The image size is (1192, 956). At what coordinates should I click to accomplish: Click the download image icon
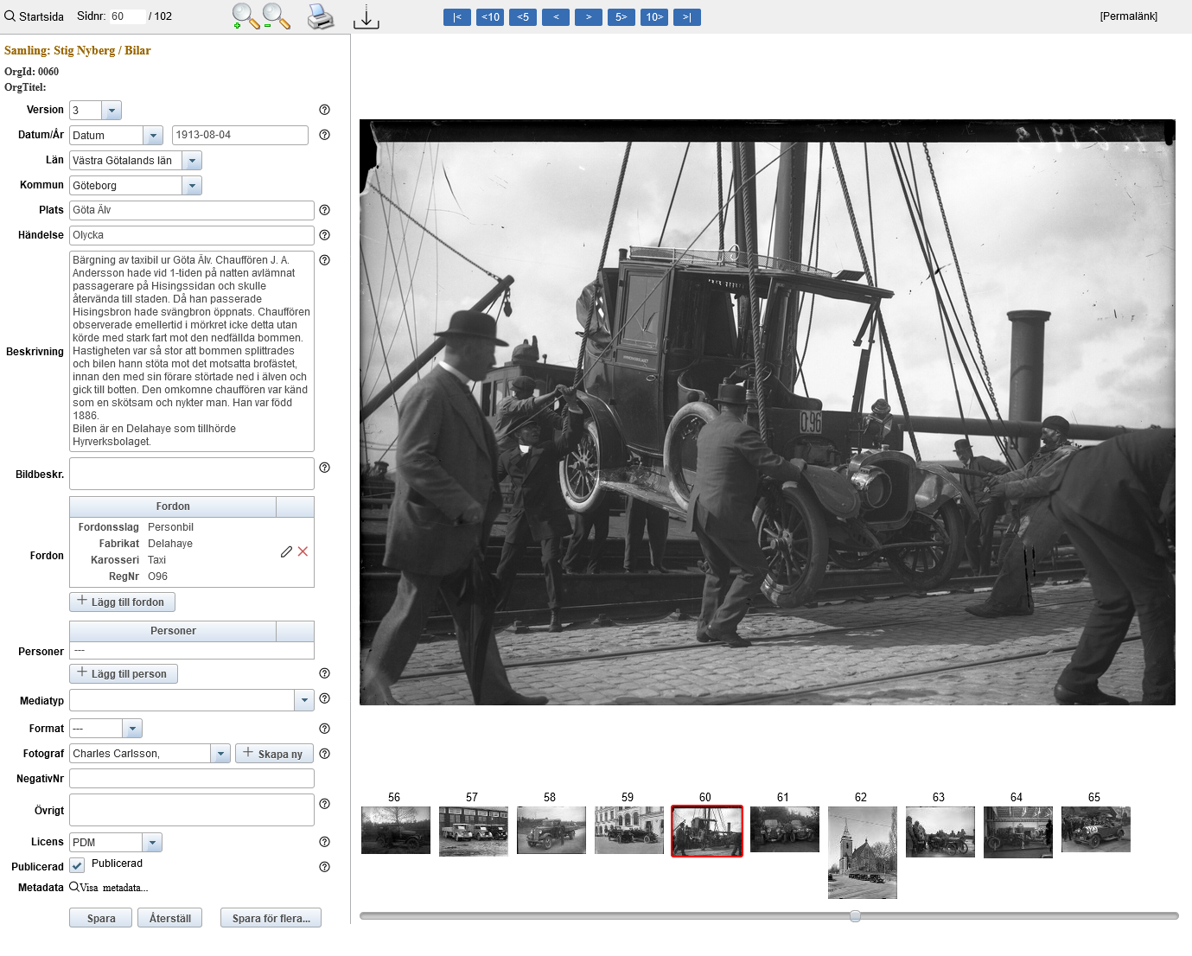pos(367,16)
